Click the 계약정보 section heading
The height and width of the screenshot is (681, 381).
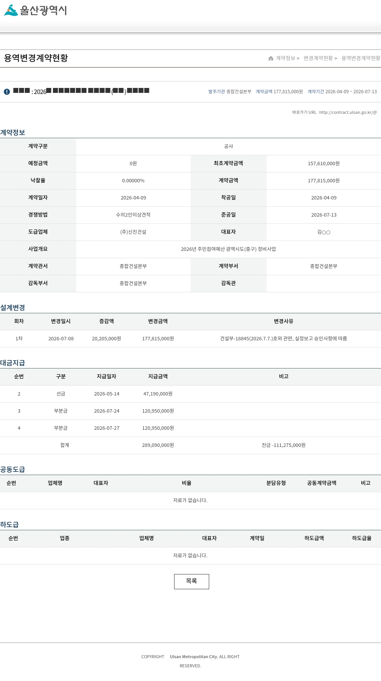(x=13, y=132)
